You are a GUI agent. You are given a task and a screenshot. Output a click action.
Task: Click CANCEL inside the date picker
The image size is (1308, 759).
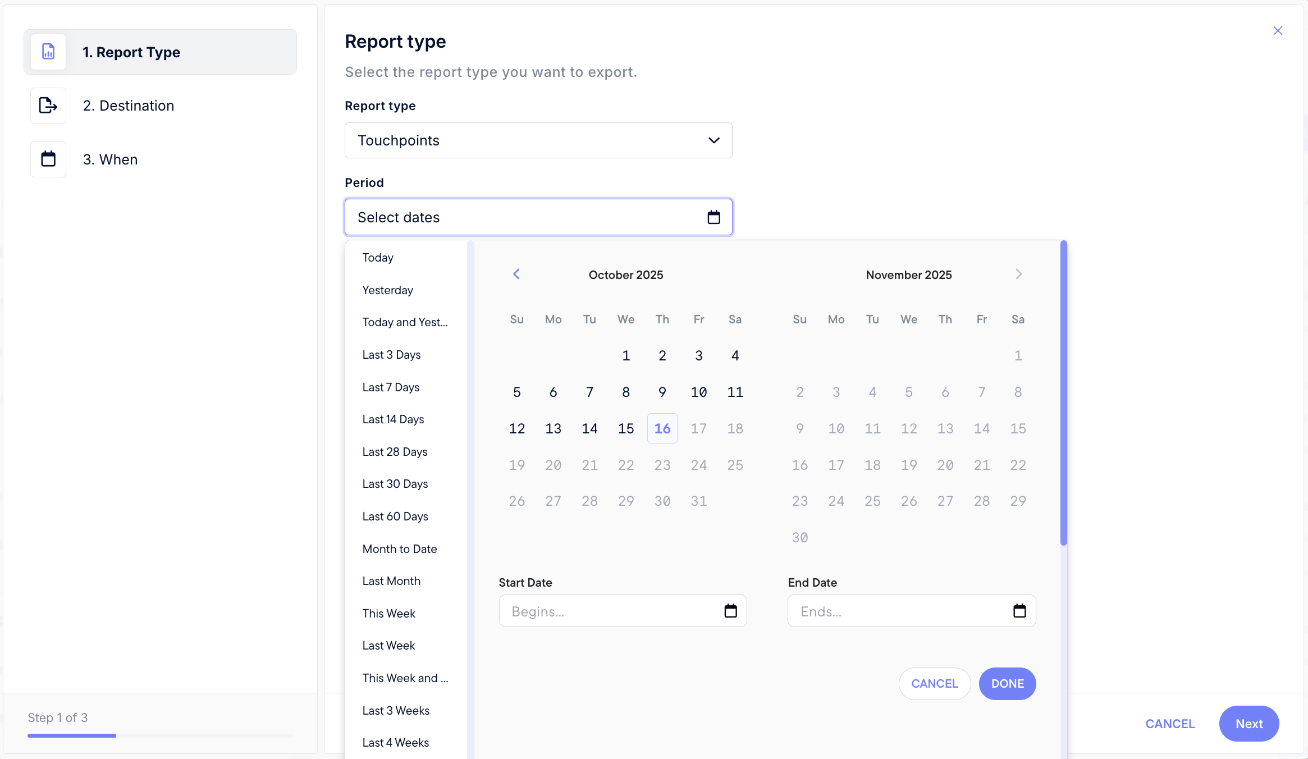pyautogui.click(x=934, y=684)
